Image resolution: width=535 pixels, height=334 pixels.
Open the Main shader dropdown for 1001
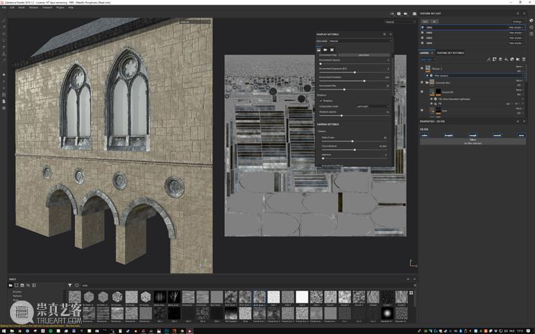[x=516, y=27]
